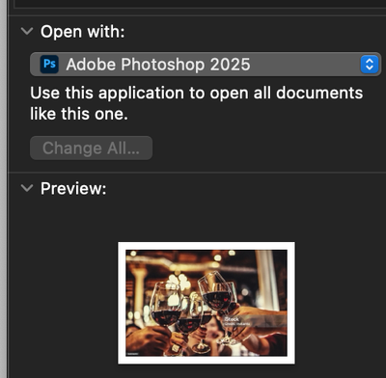Click the Change All... button

click(91, 148)
